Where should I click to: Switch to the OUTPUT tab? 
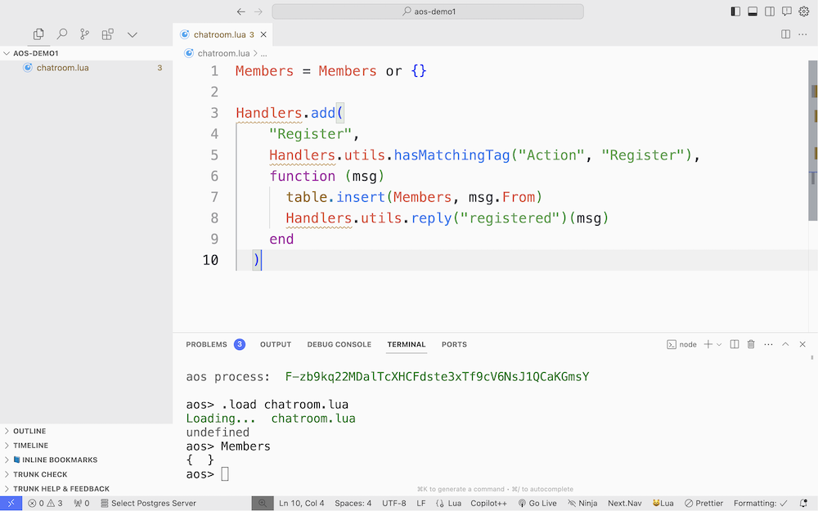(275, 344)
